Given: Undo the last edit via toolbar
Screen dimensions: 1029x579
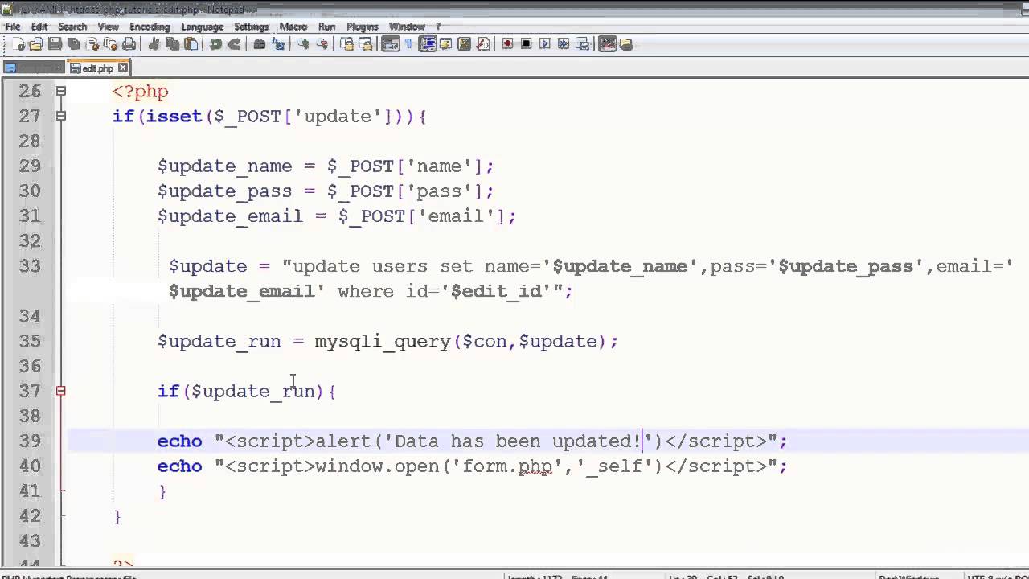Looking at the screenshot, I should [x=215, y=44].
